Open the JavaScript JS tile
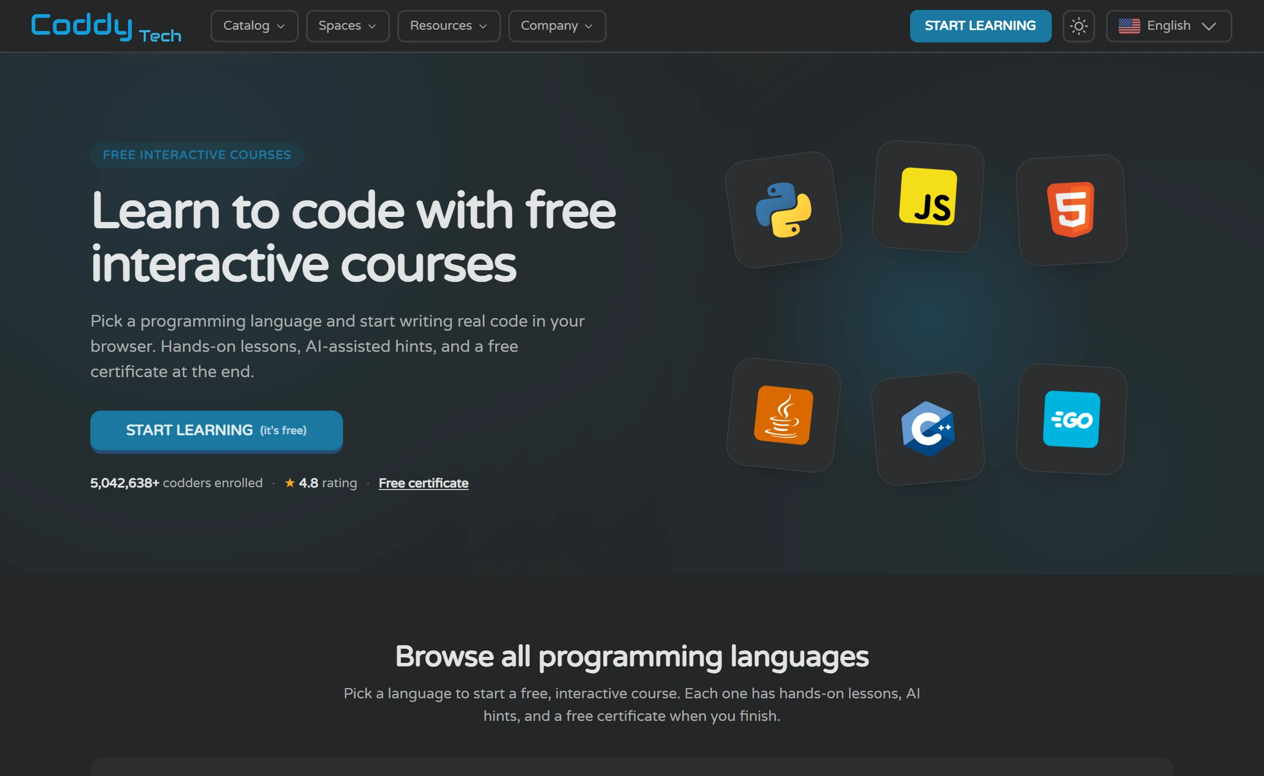Viewport: 1264px width, 776px height. click(928, 197)
